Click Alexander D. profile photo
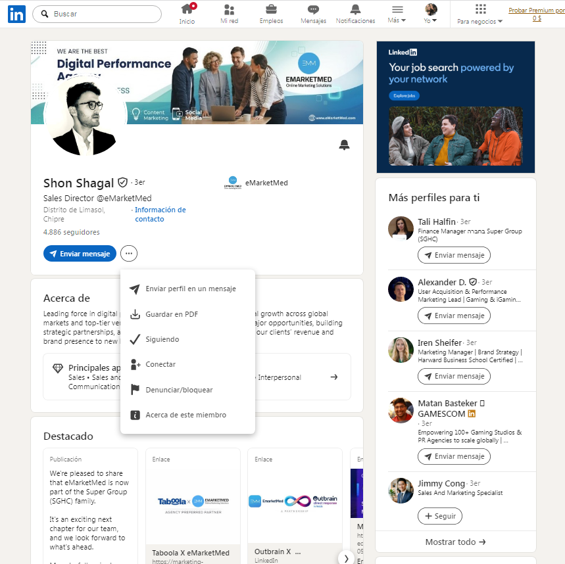565x564 pixels. tap(401, 289)
